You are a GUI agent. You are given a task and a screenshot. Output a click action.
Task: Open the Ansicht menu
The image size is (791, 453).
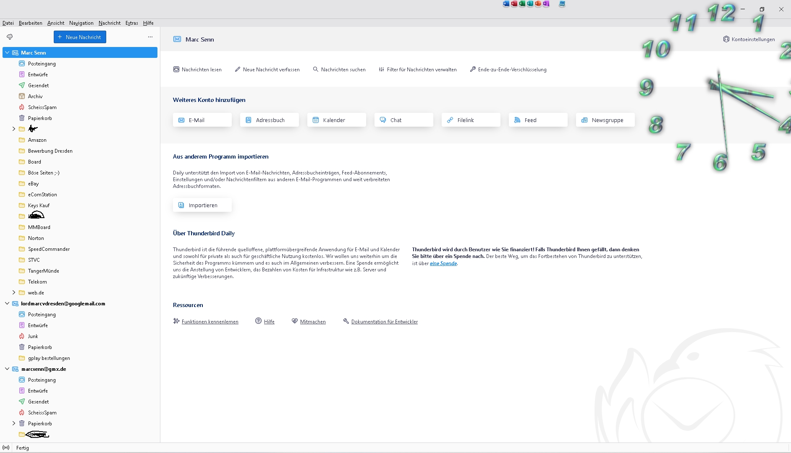point(56,23)
